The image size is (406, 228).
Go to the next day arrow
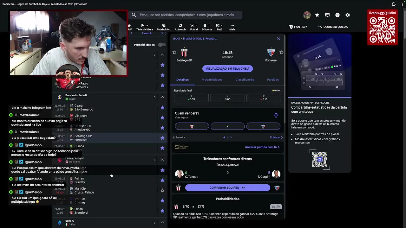click(x=162, y=33)
